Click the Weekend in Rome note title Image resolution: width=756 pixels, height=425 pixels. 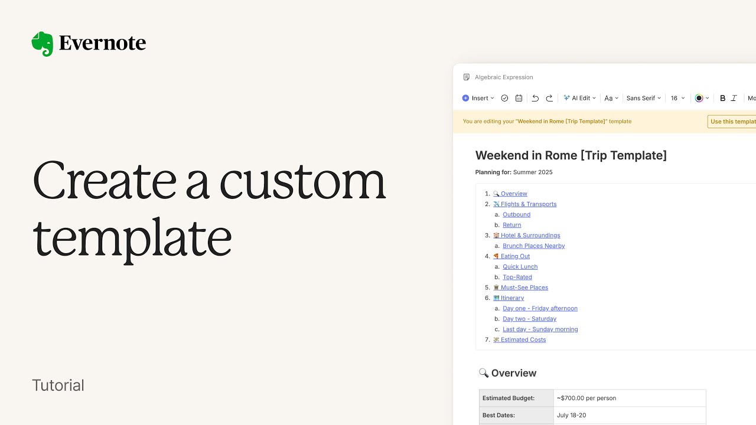[x=571, y=155]
